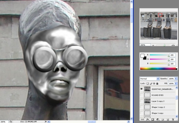This screenshot has height=123, width=179.
Task: Click the G value field
Action: 172,59
